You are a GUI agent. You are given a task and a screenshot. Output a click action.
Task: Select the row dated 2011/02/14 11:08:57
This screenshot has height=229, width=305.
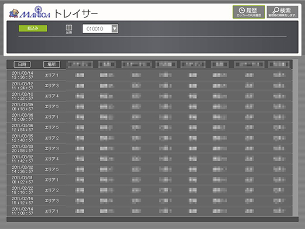point(150,211)
